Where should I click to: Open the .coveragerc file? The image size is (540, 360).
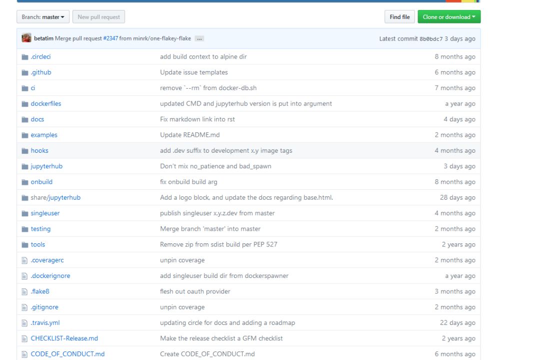pyautogui.click(x=47, y=260)
